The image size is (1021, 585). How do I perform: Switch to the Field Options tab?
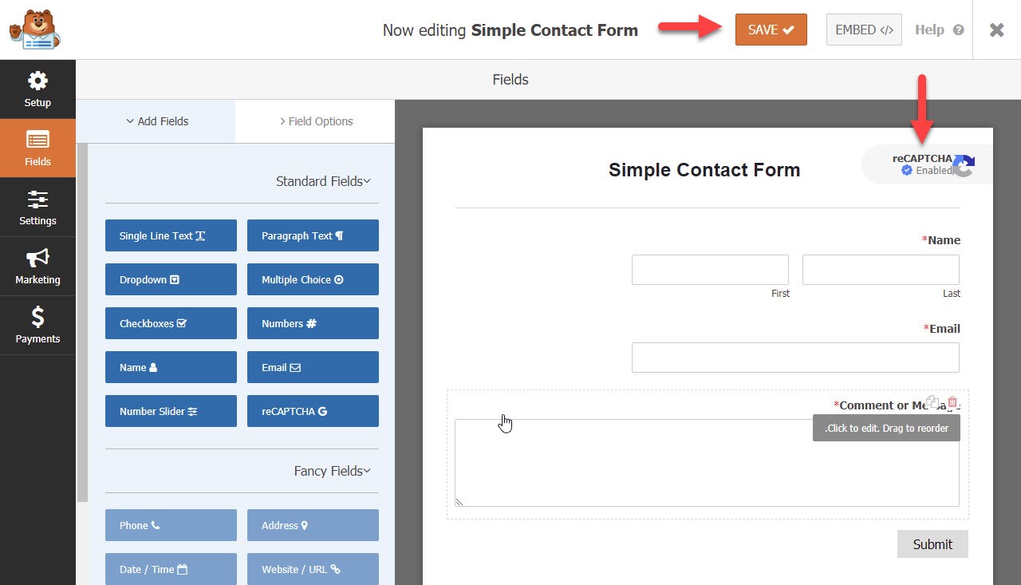(315, 121)
